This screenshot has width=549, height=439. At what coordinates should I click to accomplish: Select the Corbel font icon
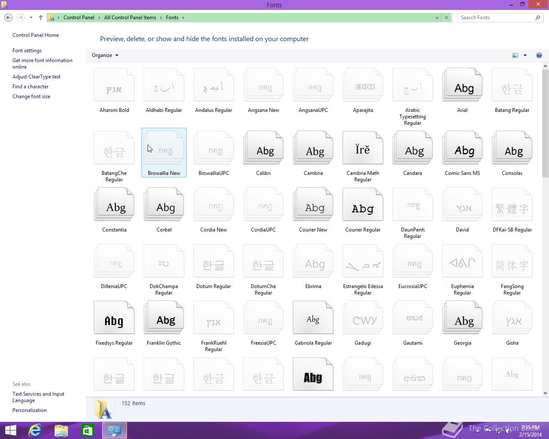tap(164, 205)
